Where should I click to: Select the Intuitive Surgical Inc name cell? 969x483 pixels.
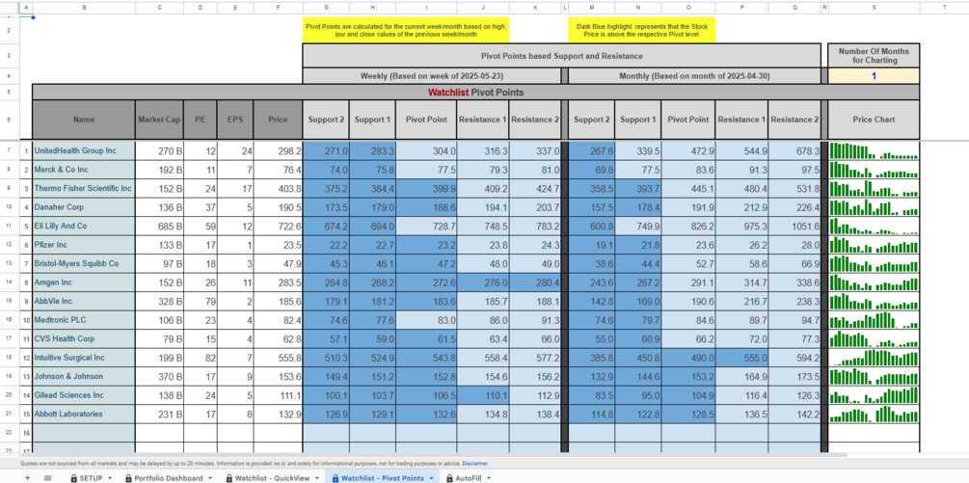(84, 358)
